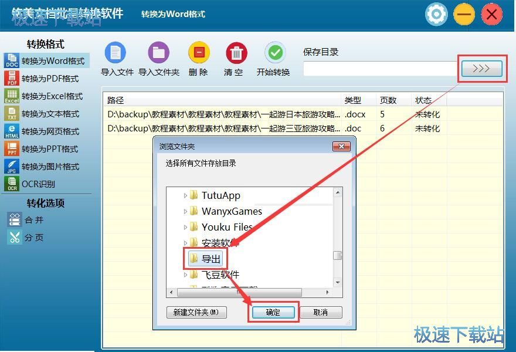
Task: Choose 转换为图片格式 menu item
Action: [50, 167]
